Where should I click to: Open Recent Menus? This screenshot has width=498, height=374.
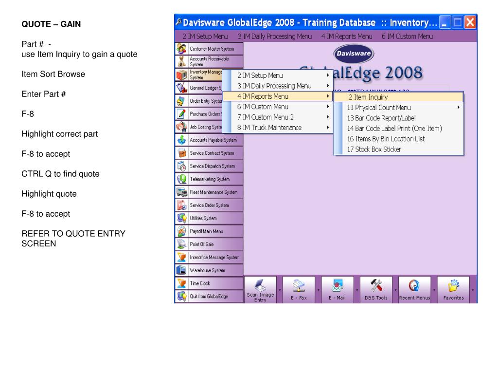[x=414, y=290]
